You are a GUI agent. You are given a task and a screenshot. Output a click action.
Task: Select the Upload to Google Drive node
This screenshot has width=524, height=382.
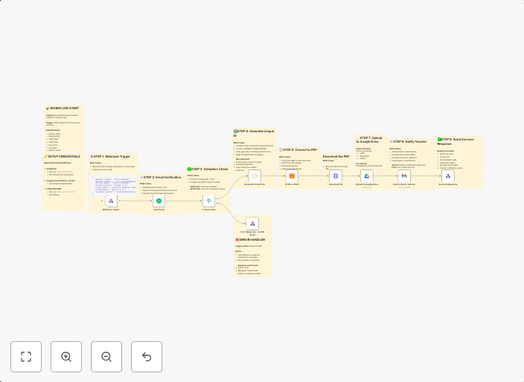tap(367, 176)
